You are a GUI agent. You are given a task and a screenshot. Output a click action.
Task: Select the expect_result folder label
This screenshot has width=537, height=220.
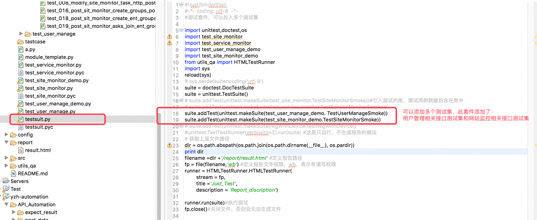coord(41,212)
